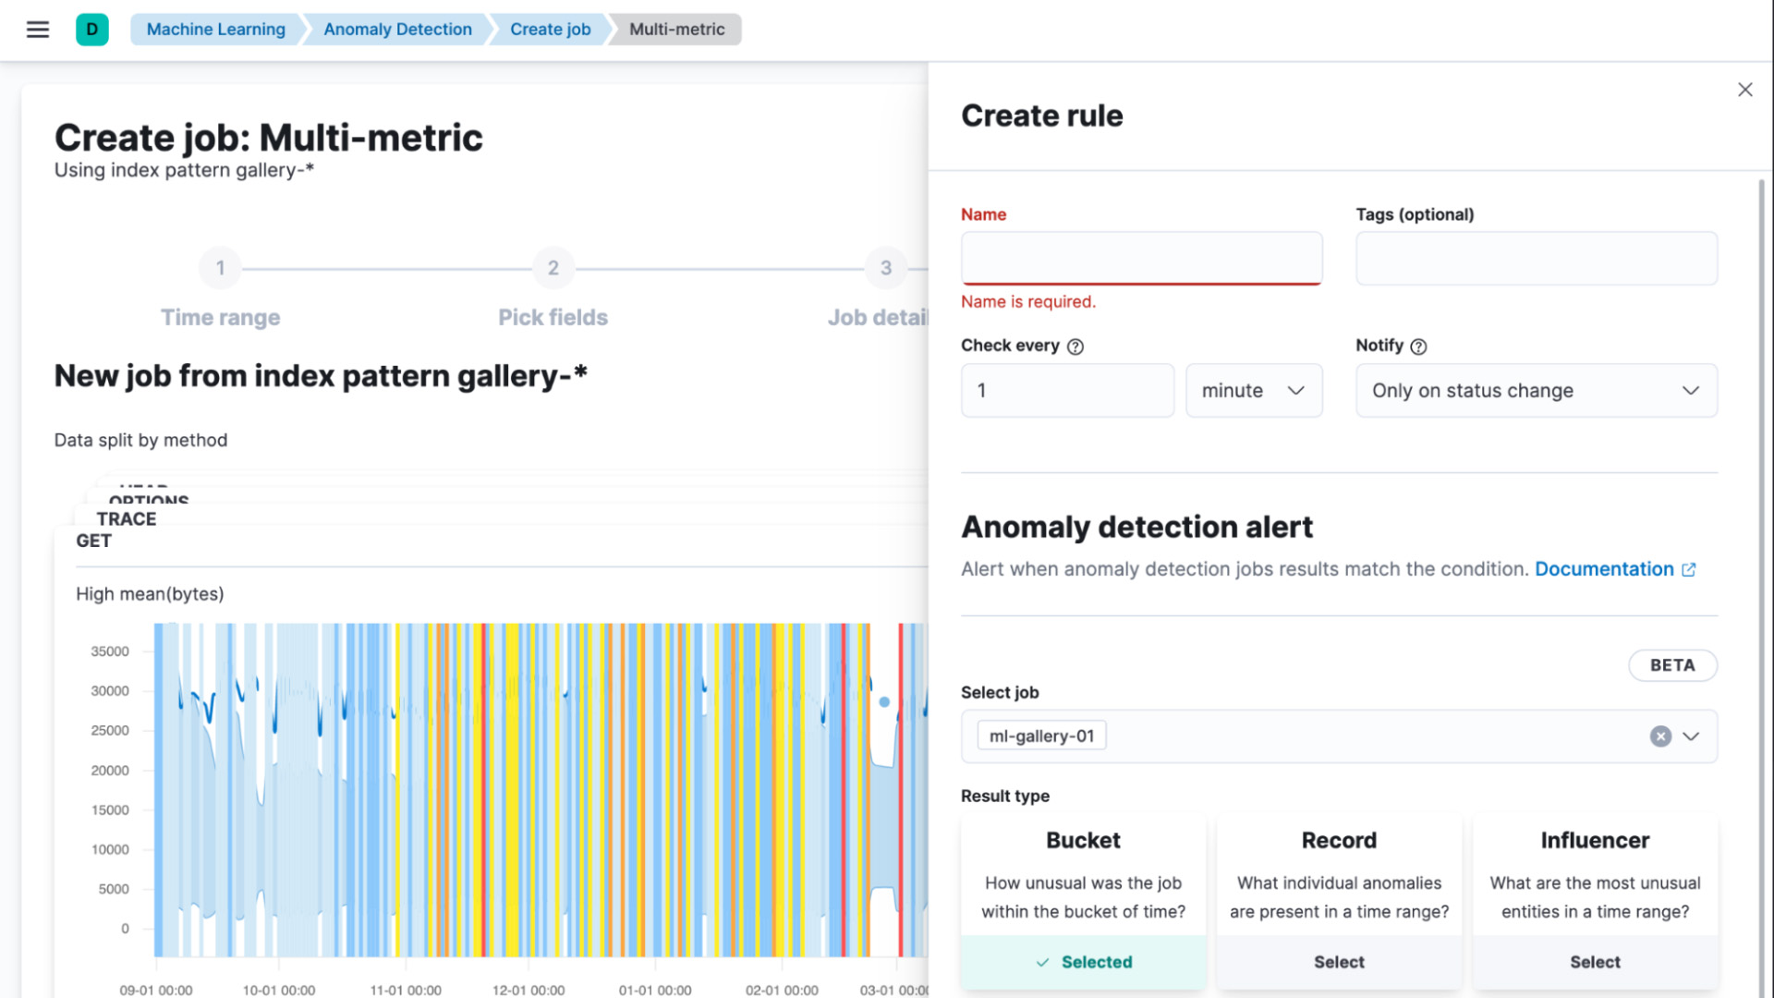
Task: Click into the Name input field
Action: [1141, 258]
